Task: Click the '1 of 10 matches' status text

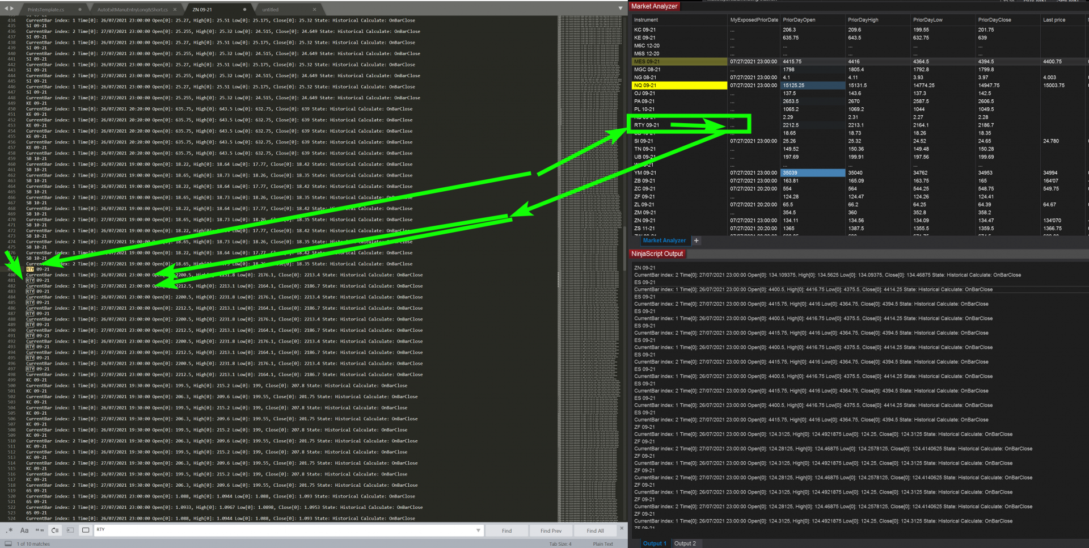Action: 33,544
